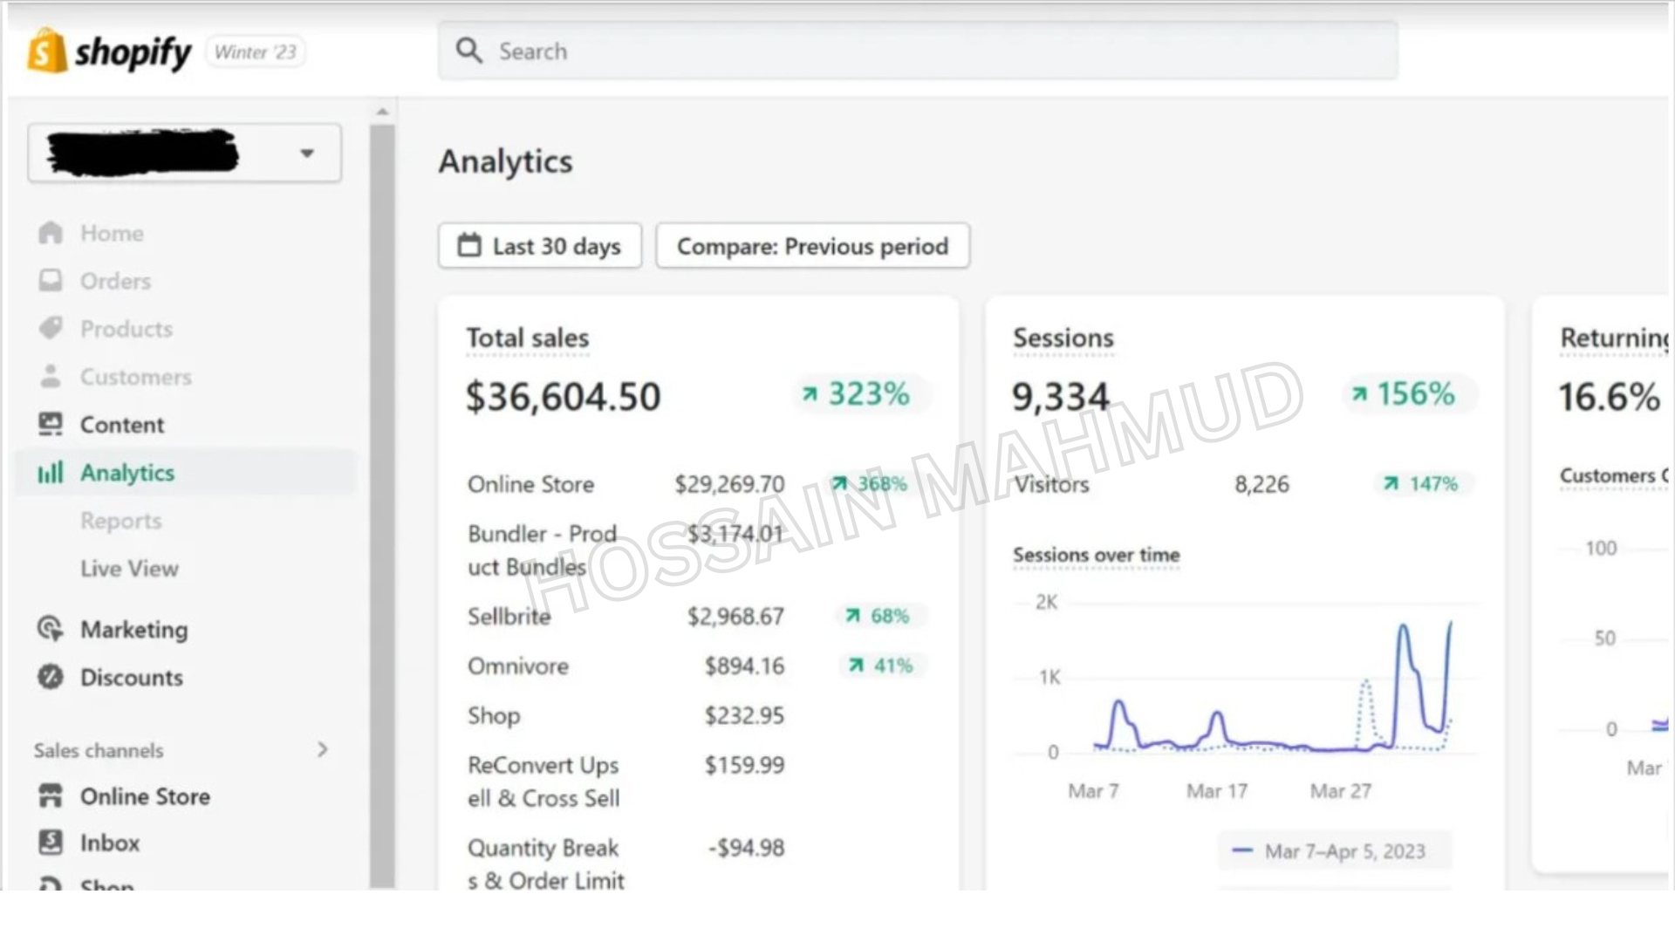Expand the Sales channels chevron
Screen dimensions: 1675x942
tap(323, 749)
